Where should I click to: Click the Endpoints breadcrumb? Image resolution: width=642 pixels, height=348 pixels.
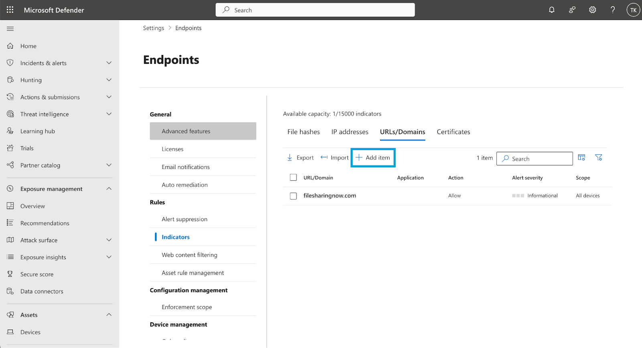point(189,28)
